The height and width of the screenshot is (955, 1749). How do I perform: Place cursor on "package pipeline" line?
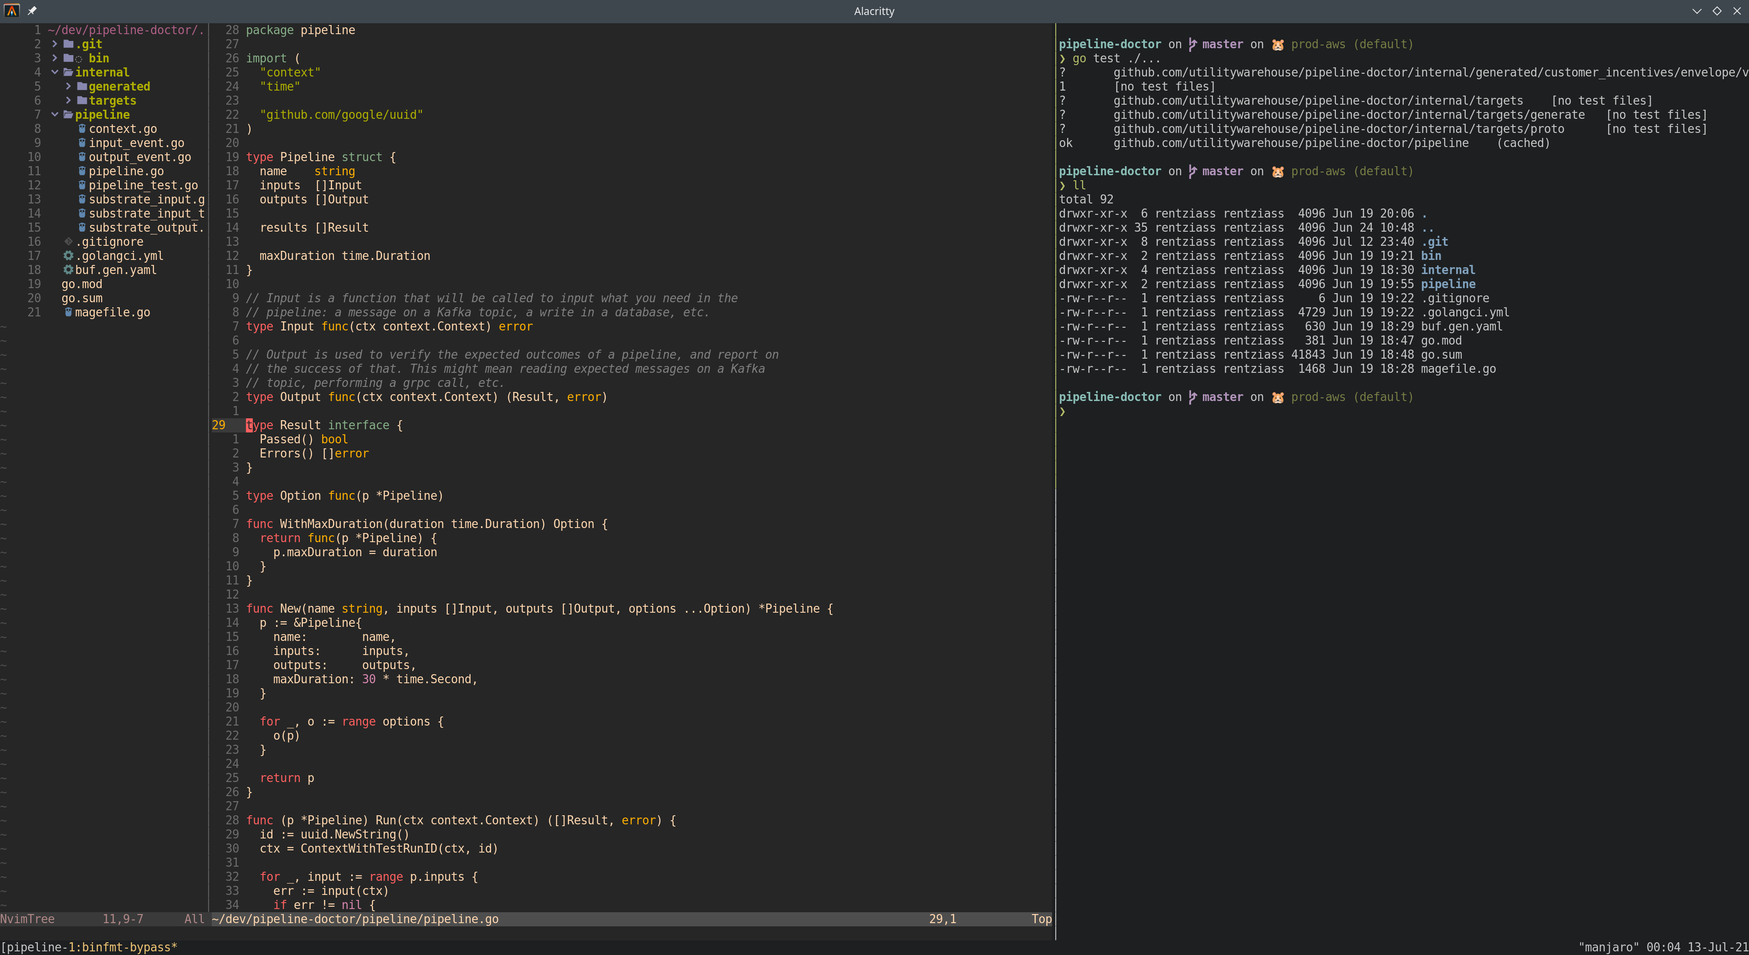[x=300, y=30]
